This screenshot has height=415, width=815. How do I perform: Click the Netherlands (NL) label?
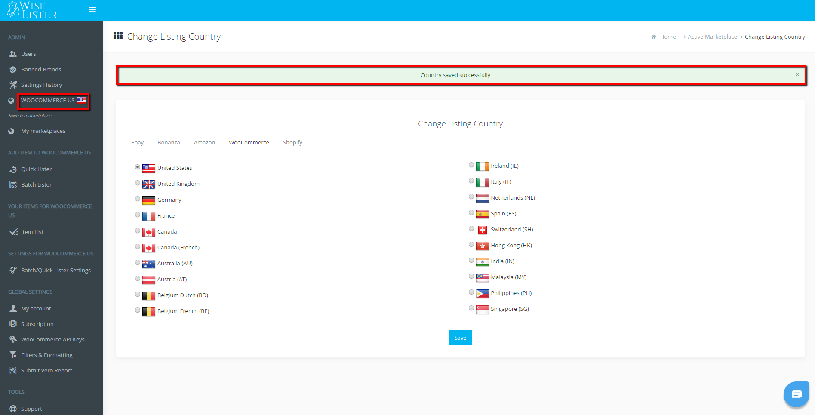(513, 198)
